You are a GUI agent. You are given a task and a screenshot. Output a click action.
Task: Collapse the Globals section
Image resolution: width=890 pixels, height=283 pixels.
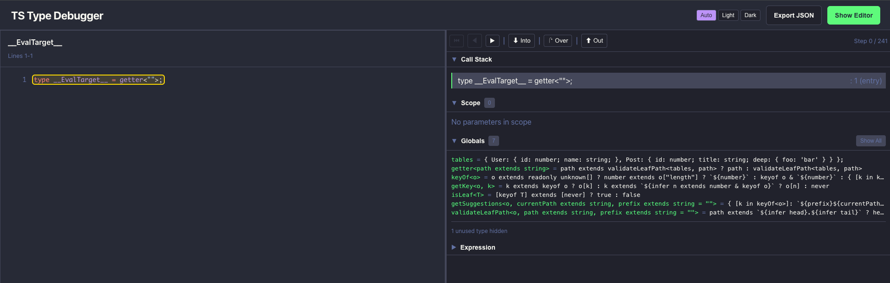pyautogui.click(x=454, y=141)
